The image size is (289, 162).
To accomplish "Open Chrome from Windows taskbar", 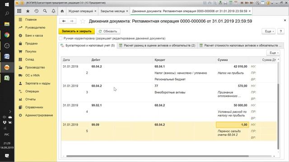I will 7,35.
